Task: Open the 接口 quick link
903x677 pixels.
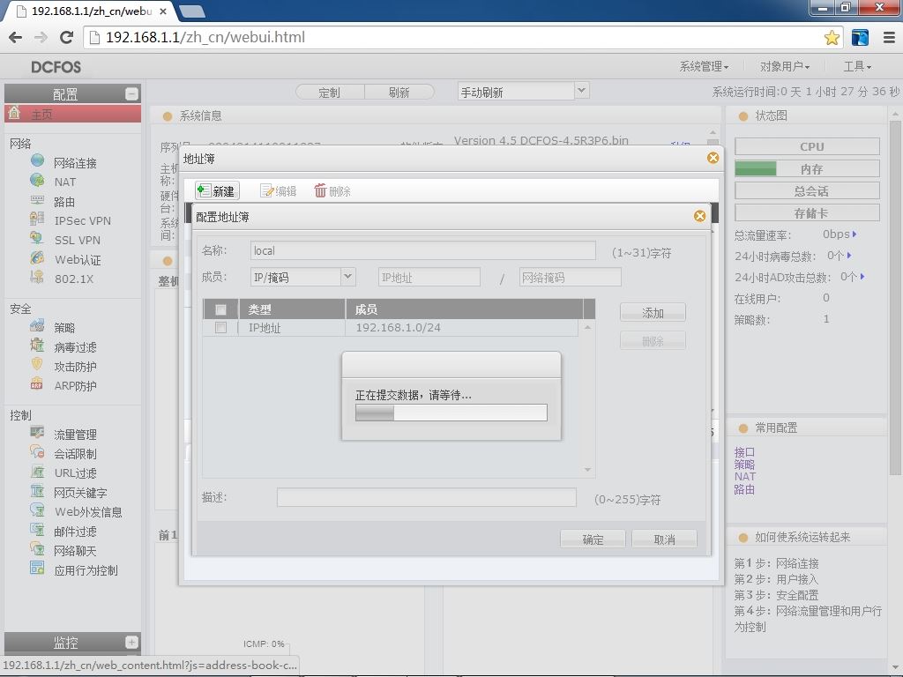Action: coord(744,452)
